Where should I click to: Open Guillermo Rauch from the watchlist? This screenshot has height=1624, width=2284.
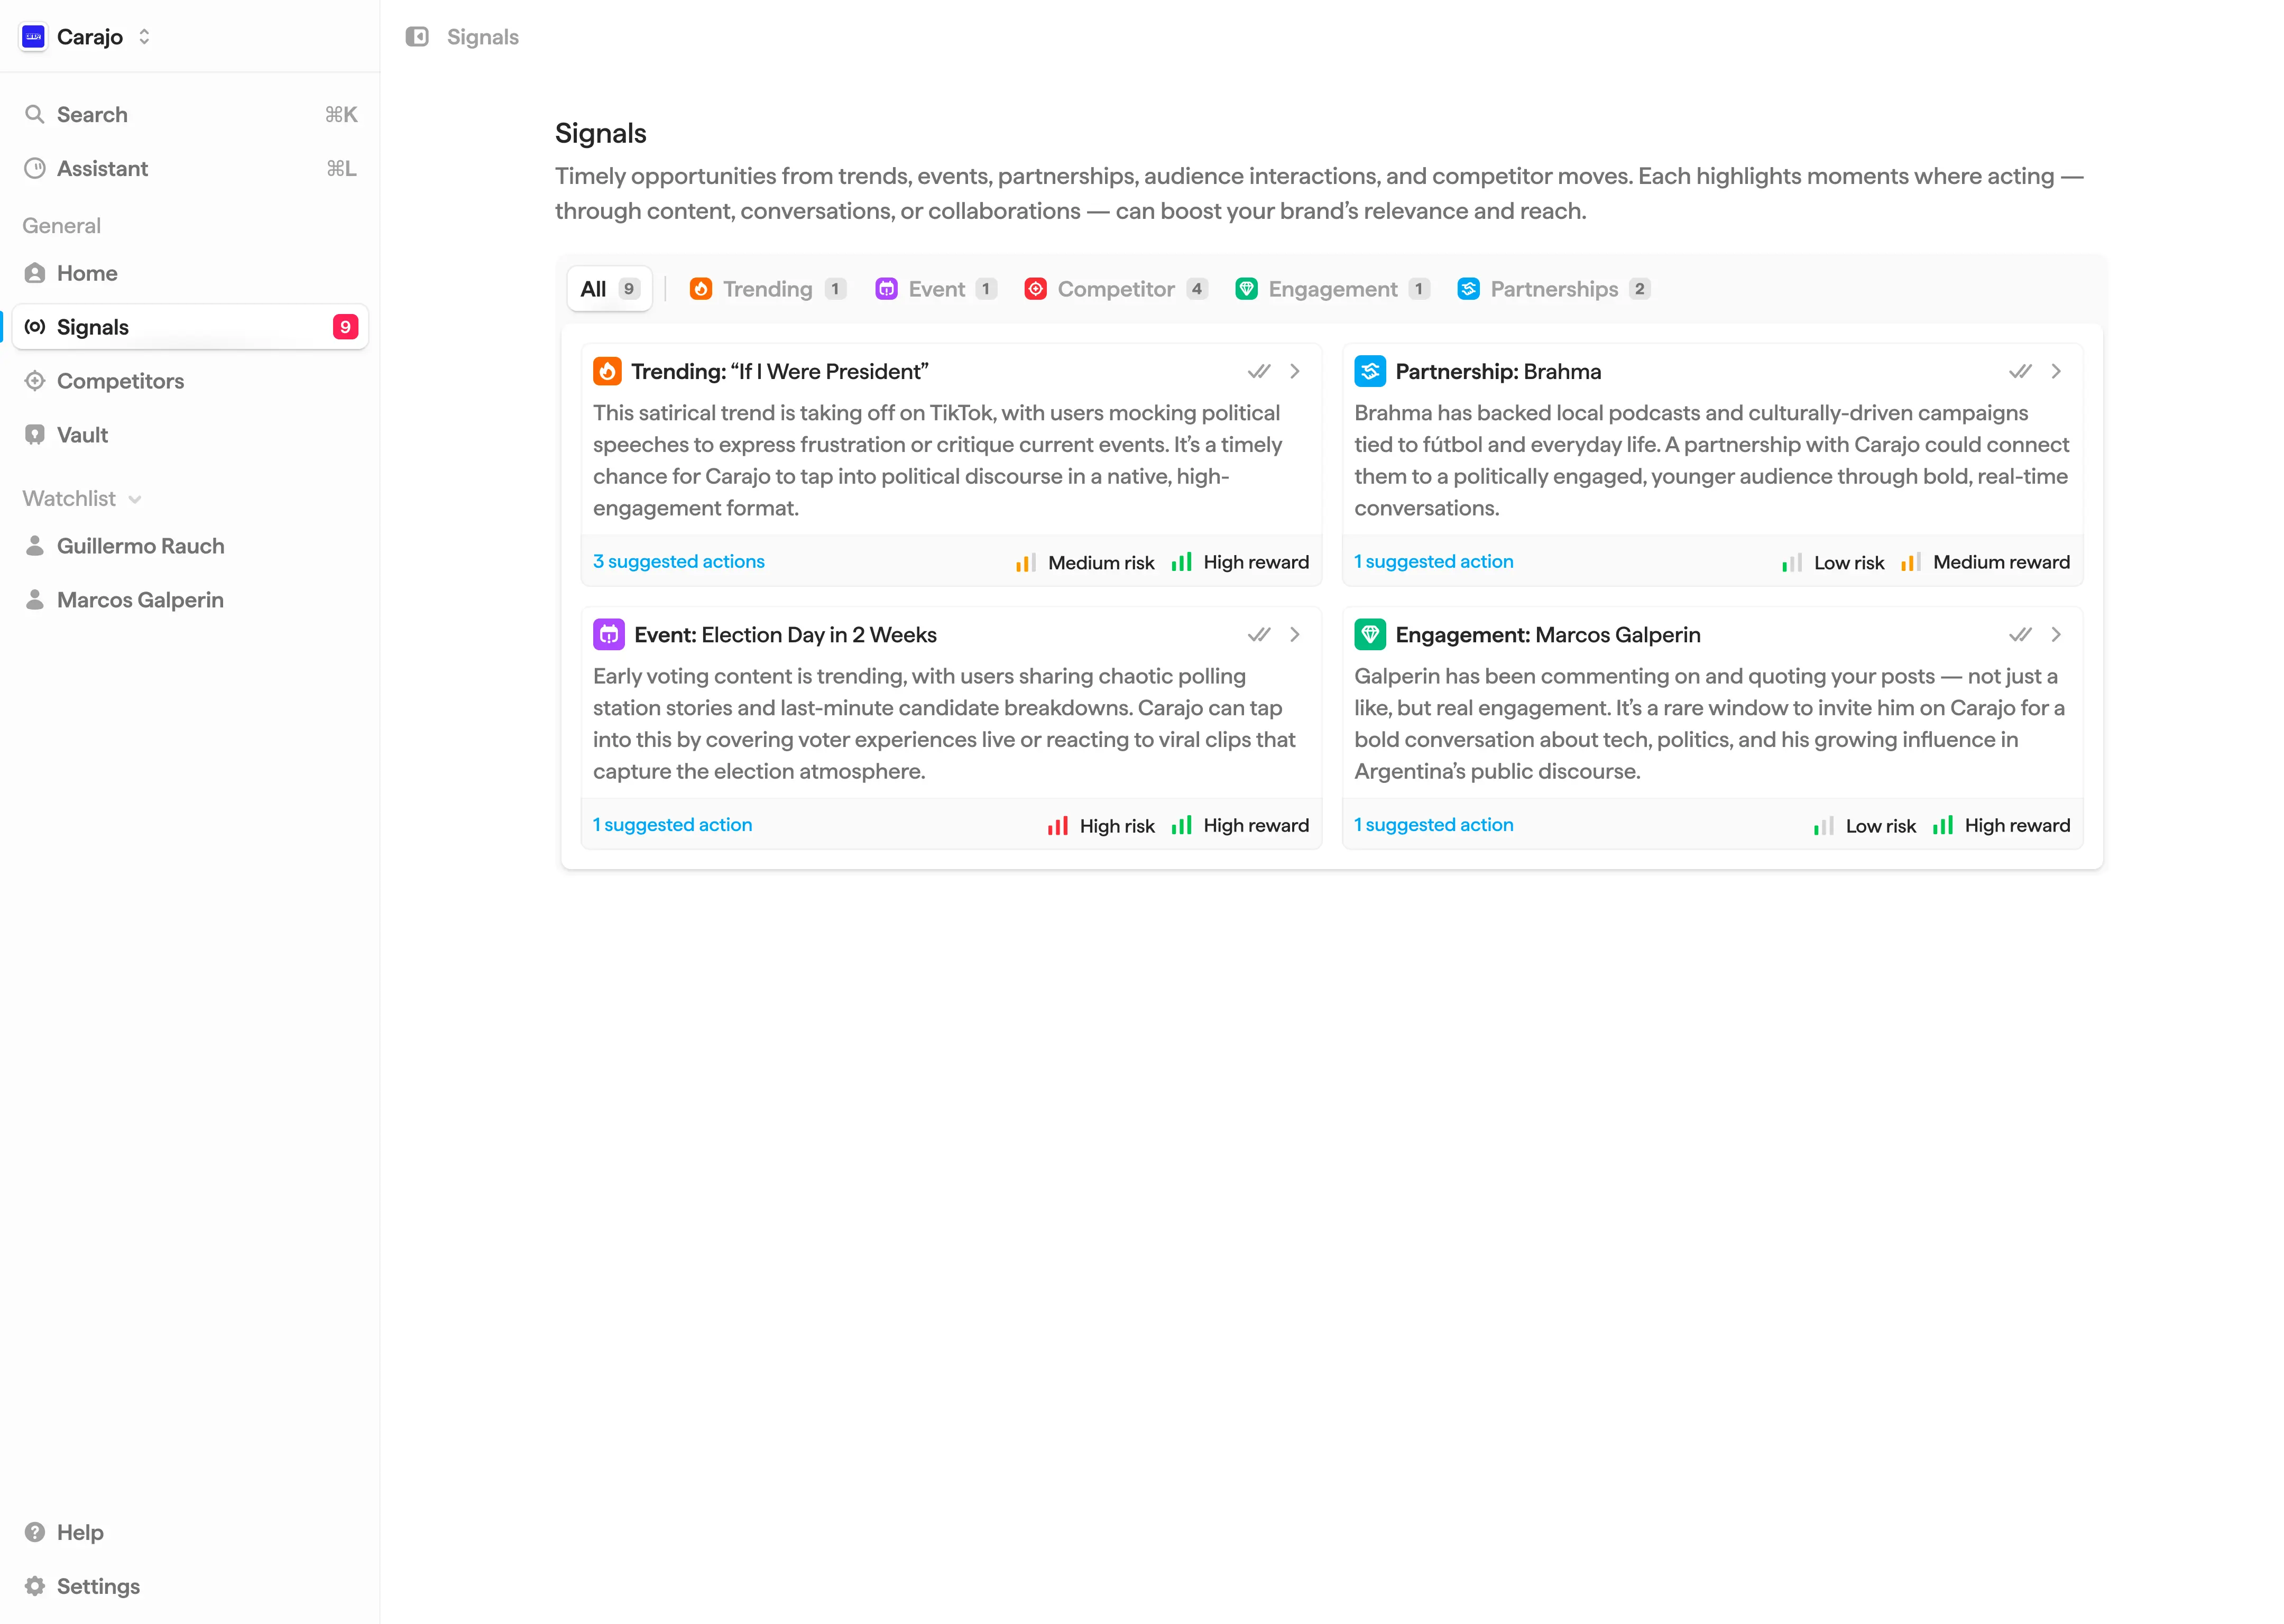140,546
